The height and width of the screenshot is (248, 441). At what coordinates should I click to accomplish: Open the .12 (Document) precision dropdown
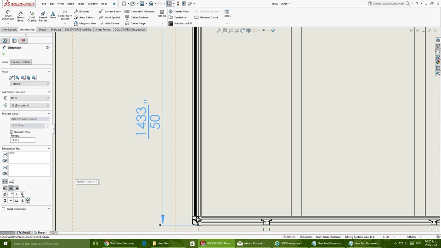pos(30,105)
